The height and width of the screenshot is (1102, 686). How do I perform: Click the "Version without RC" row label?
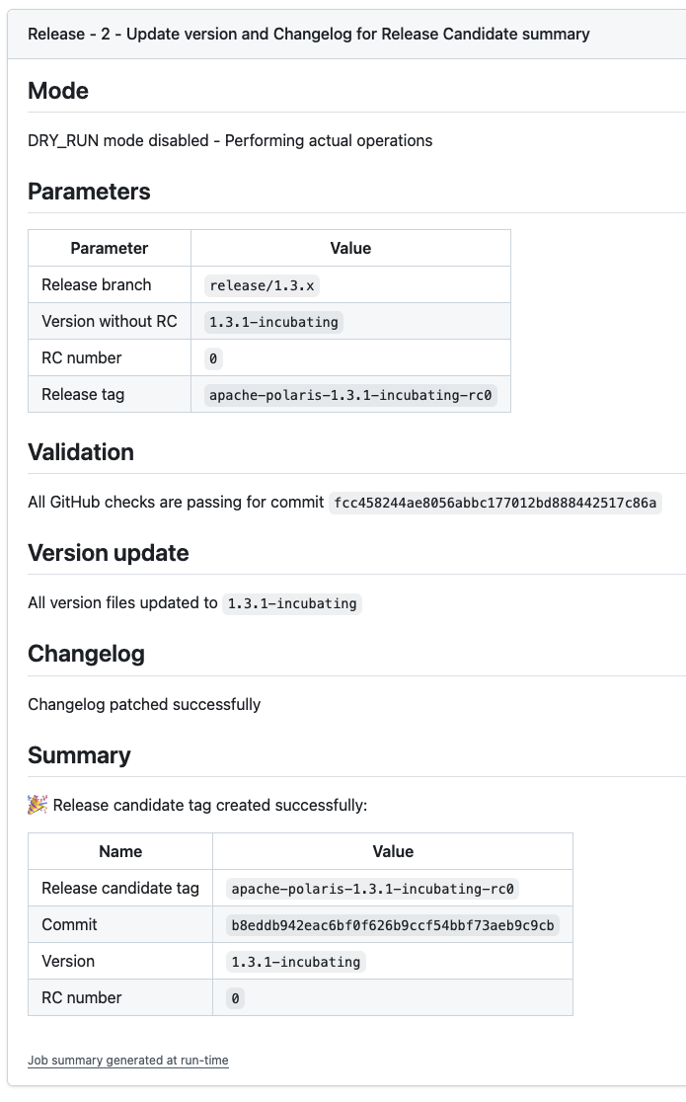click(110, 321)
